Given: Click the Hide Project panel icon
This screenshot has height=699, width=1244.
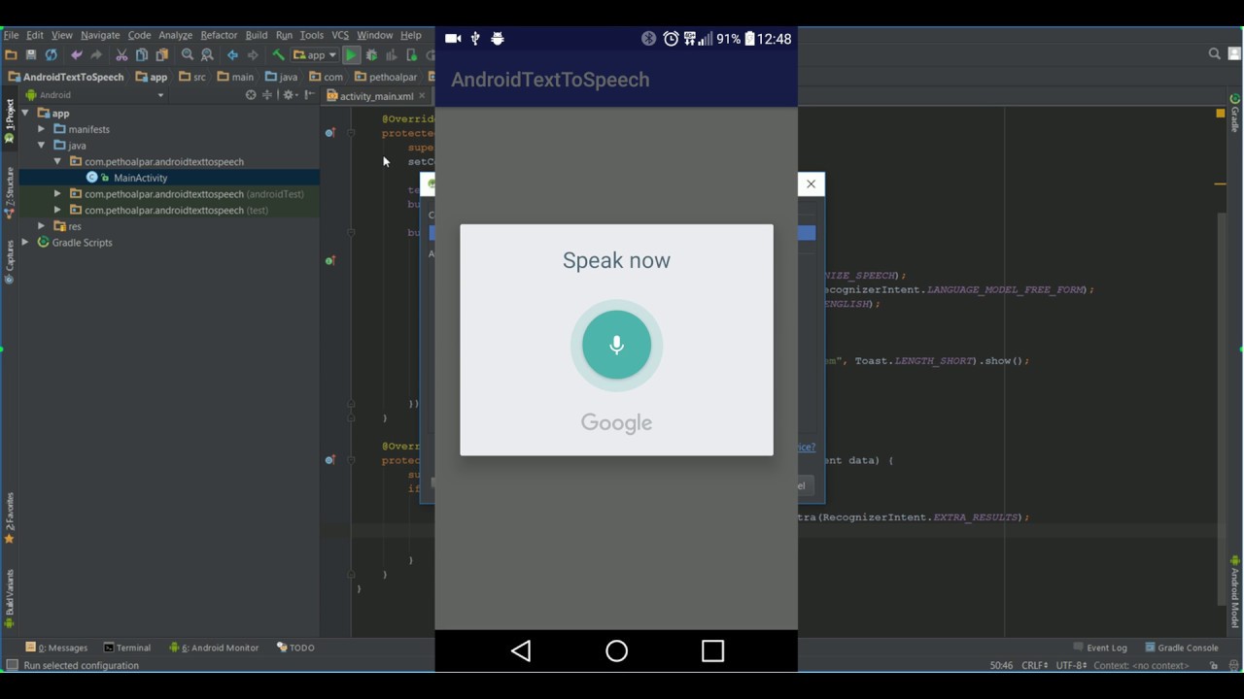Looking at the screenshot, I should (x=309, y=95).
